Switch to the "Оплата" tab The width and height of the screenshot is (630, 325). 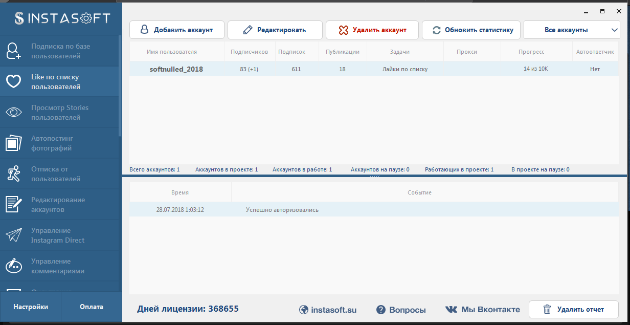pyautogui.click(x=91, y=307)
